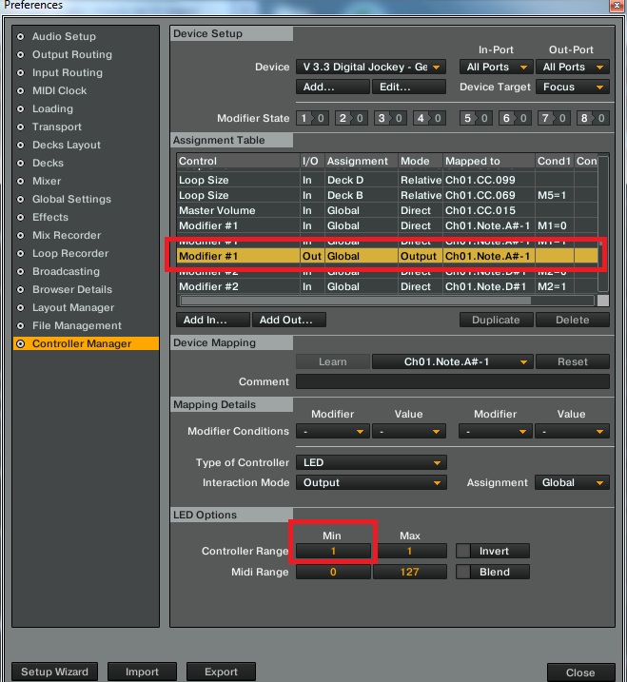Click Midi Range max value 127
Image resolution: width=627 pixels, height=682 pixels.
click(409, 572)
